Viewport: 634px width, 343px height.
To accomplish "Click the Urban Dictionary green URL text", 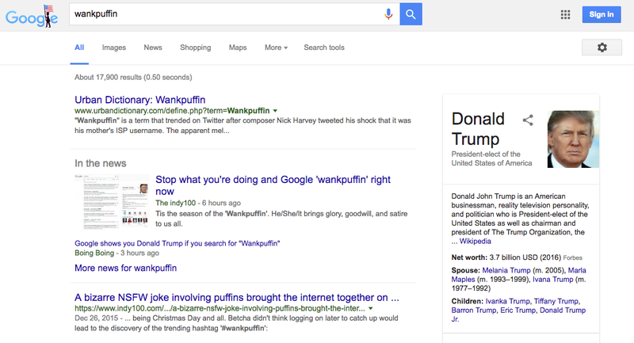I will tap(172, 111).
